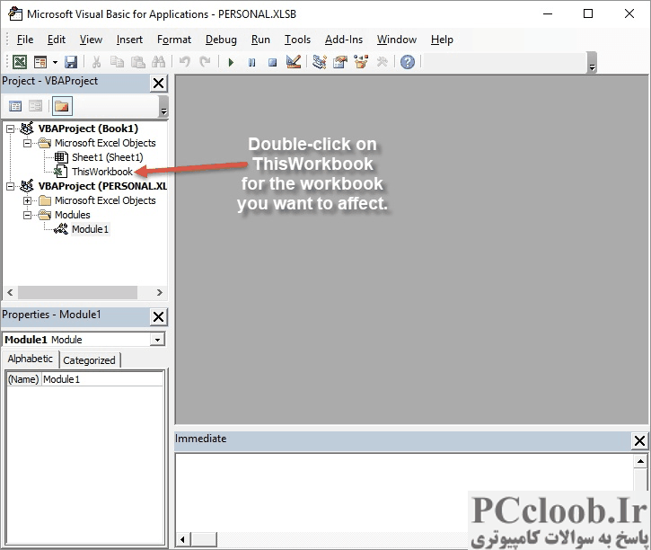Image resolution: width=651 pixels, height=550 pixels.
Task: Open Properties Window toolbar icon
Action: [340, 62]
